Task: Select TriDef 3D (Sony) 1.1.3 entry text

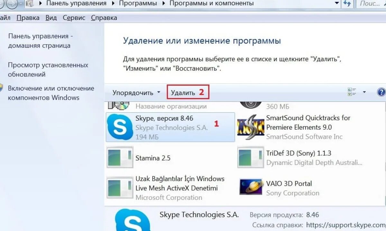Action: coord(299,153)
